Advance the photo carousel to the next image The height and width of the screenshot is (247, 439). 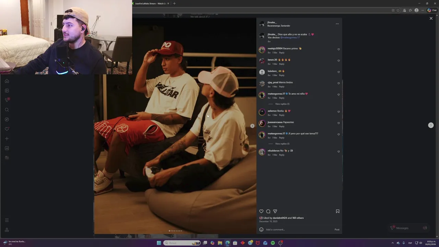click(x=252, y=126)
